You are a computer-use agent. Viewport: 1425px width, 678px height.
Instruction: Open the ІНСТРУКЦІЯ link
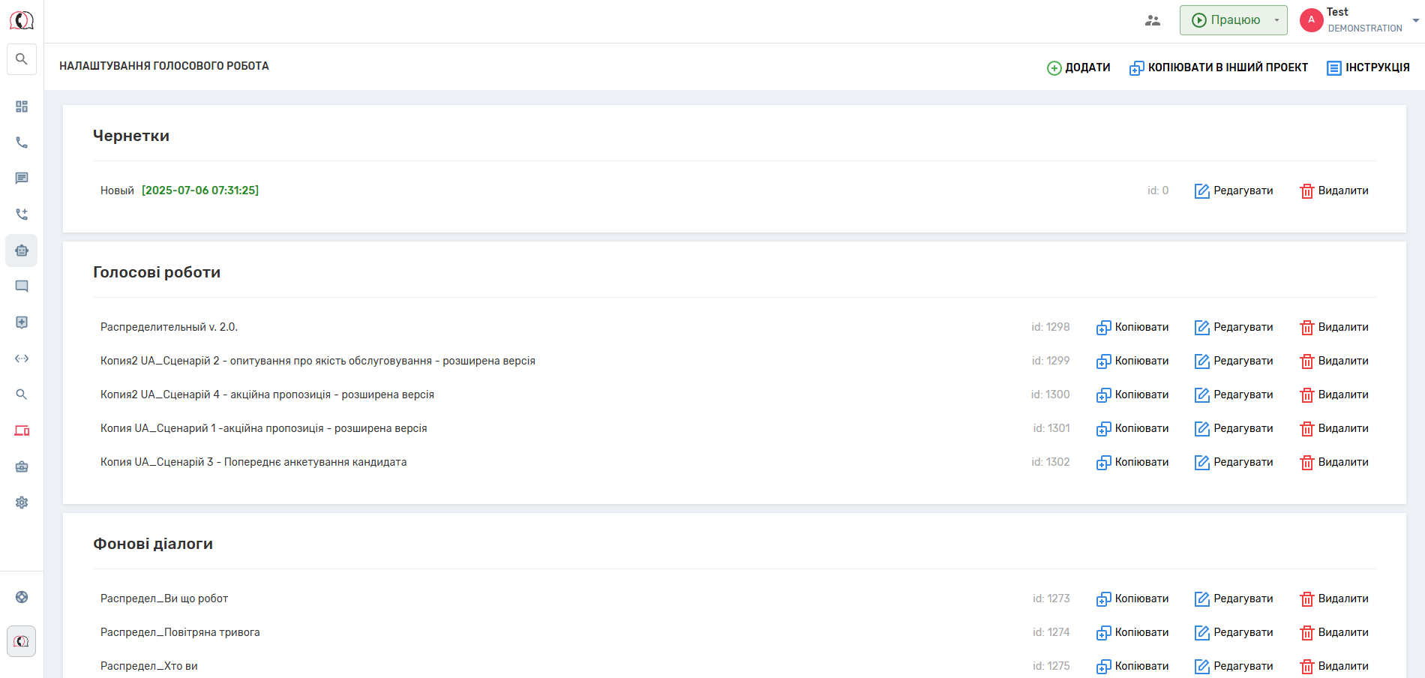1368,67
